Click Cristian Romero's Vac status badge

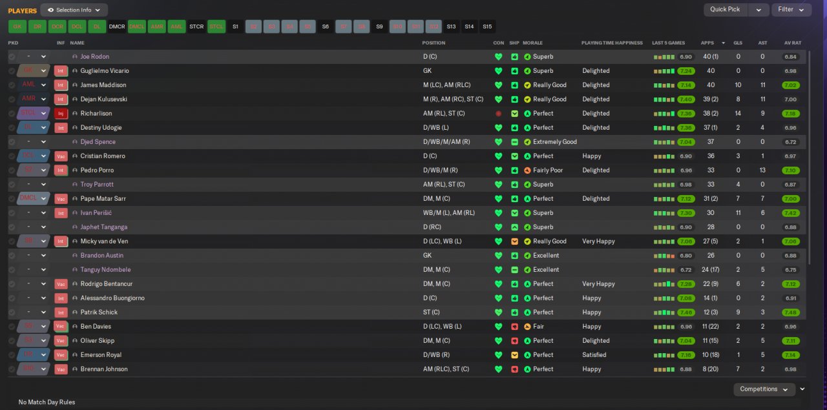tap(61, 156)
